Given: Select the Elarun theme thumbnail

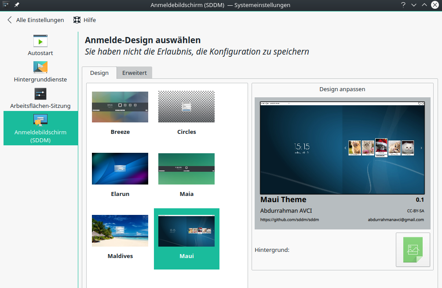Looking at the screenshot, I should pyautogui.click(x=120, y=169).
